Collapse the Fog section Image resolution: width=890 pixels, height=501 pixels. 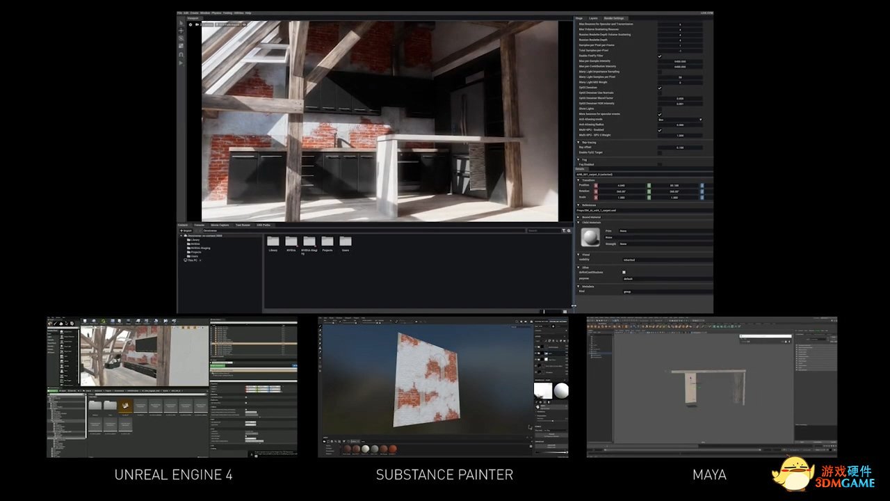pos(578,159)
